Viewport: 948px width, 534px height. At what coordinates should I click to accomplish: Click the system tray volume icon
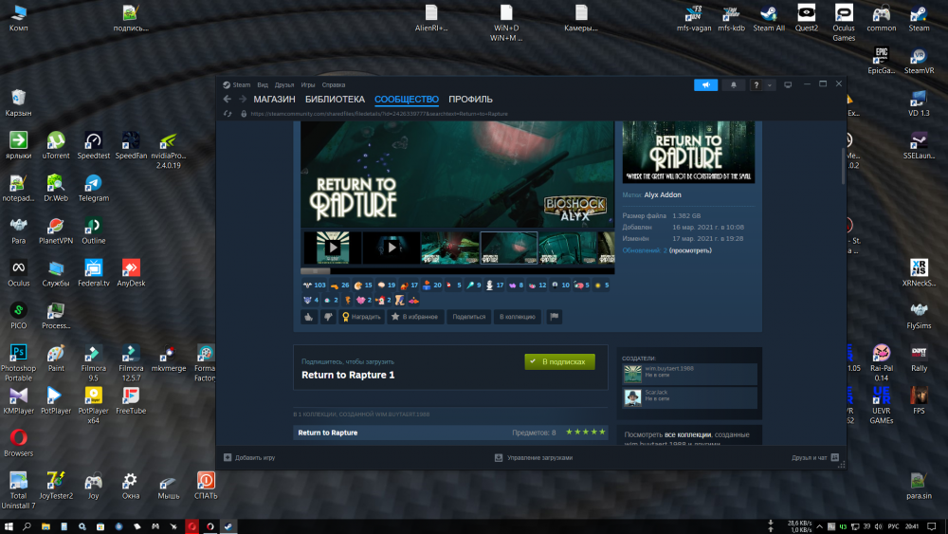point(878,526)
